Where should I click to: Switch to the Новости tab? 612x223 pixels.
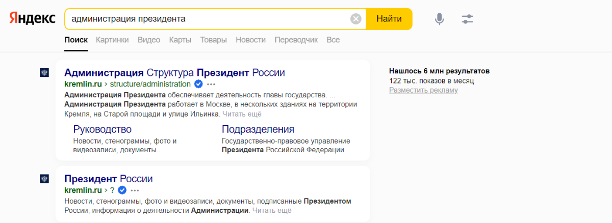click(250, 40)
